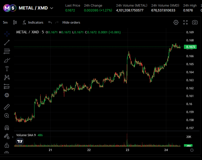Click the 24h Volume (METAL) value

[130, 10]
